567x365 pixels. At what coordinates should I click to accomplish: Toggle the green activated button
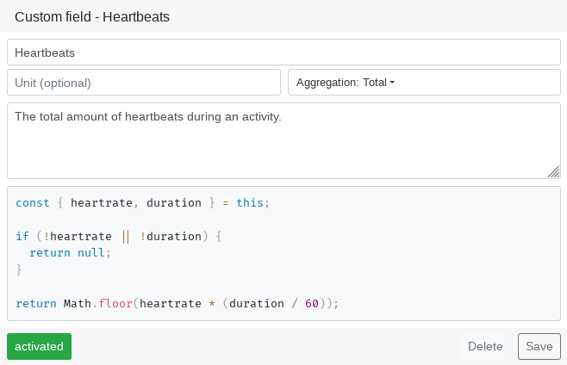pyautogui.click(x=39, y=346)
